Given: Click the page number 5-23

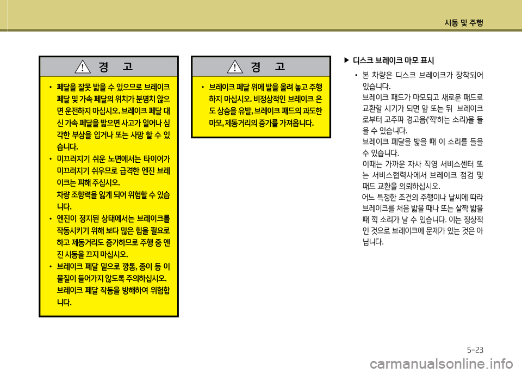Looking at the screenshot, I should pos(475,350).
